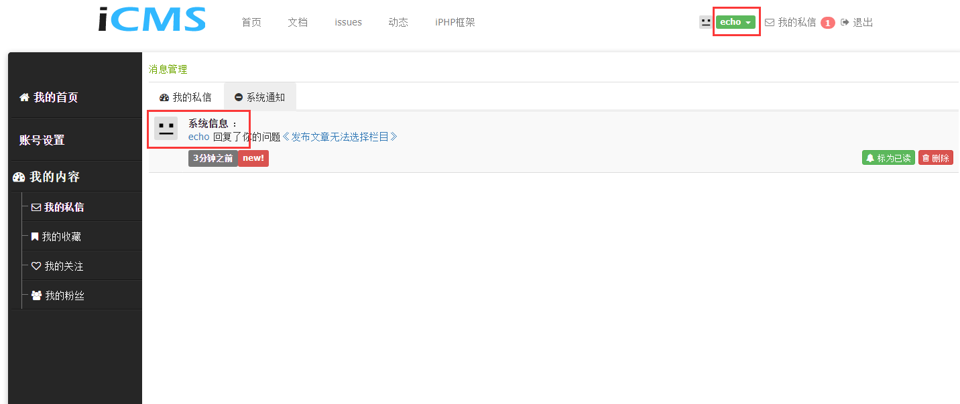Open 账号设置 in the sidebar
The image size is (960, 404).
tap(42, 140)
